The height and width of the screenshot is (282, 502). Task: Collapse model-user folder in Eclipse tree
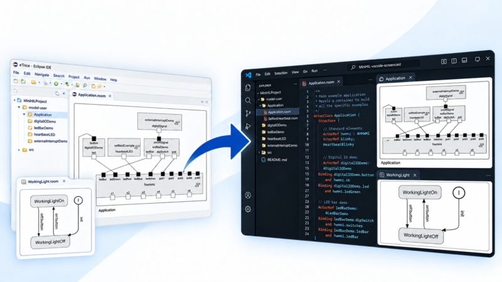tap(19, 107)
